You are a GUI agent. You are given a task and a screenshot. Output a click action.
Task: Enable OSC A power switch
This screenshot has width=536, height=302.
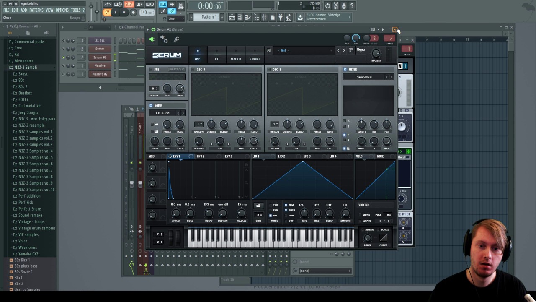click(193, 70)
